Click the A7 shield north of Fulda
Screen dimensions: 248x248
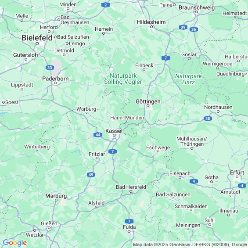129,221
